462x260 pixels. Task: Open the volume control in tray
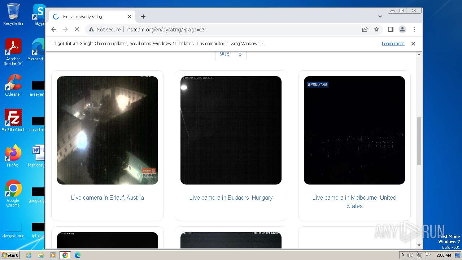(x=410, y=255)
